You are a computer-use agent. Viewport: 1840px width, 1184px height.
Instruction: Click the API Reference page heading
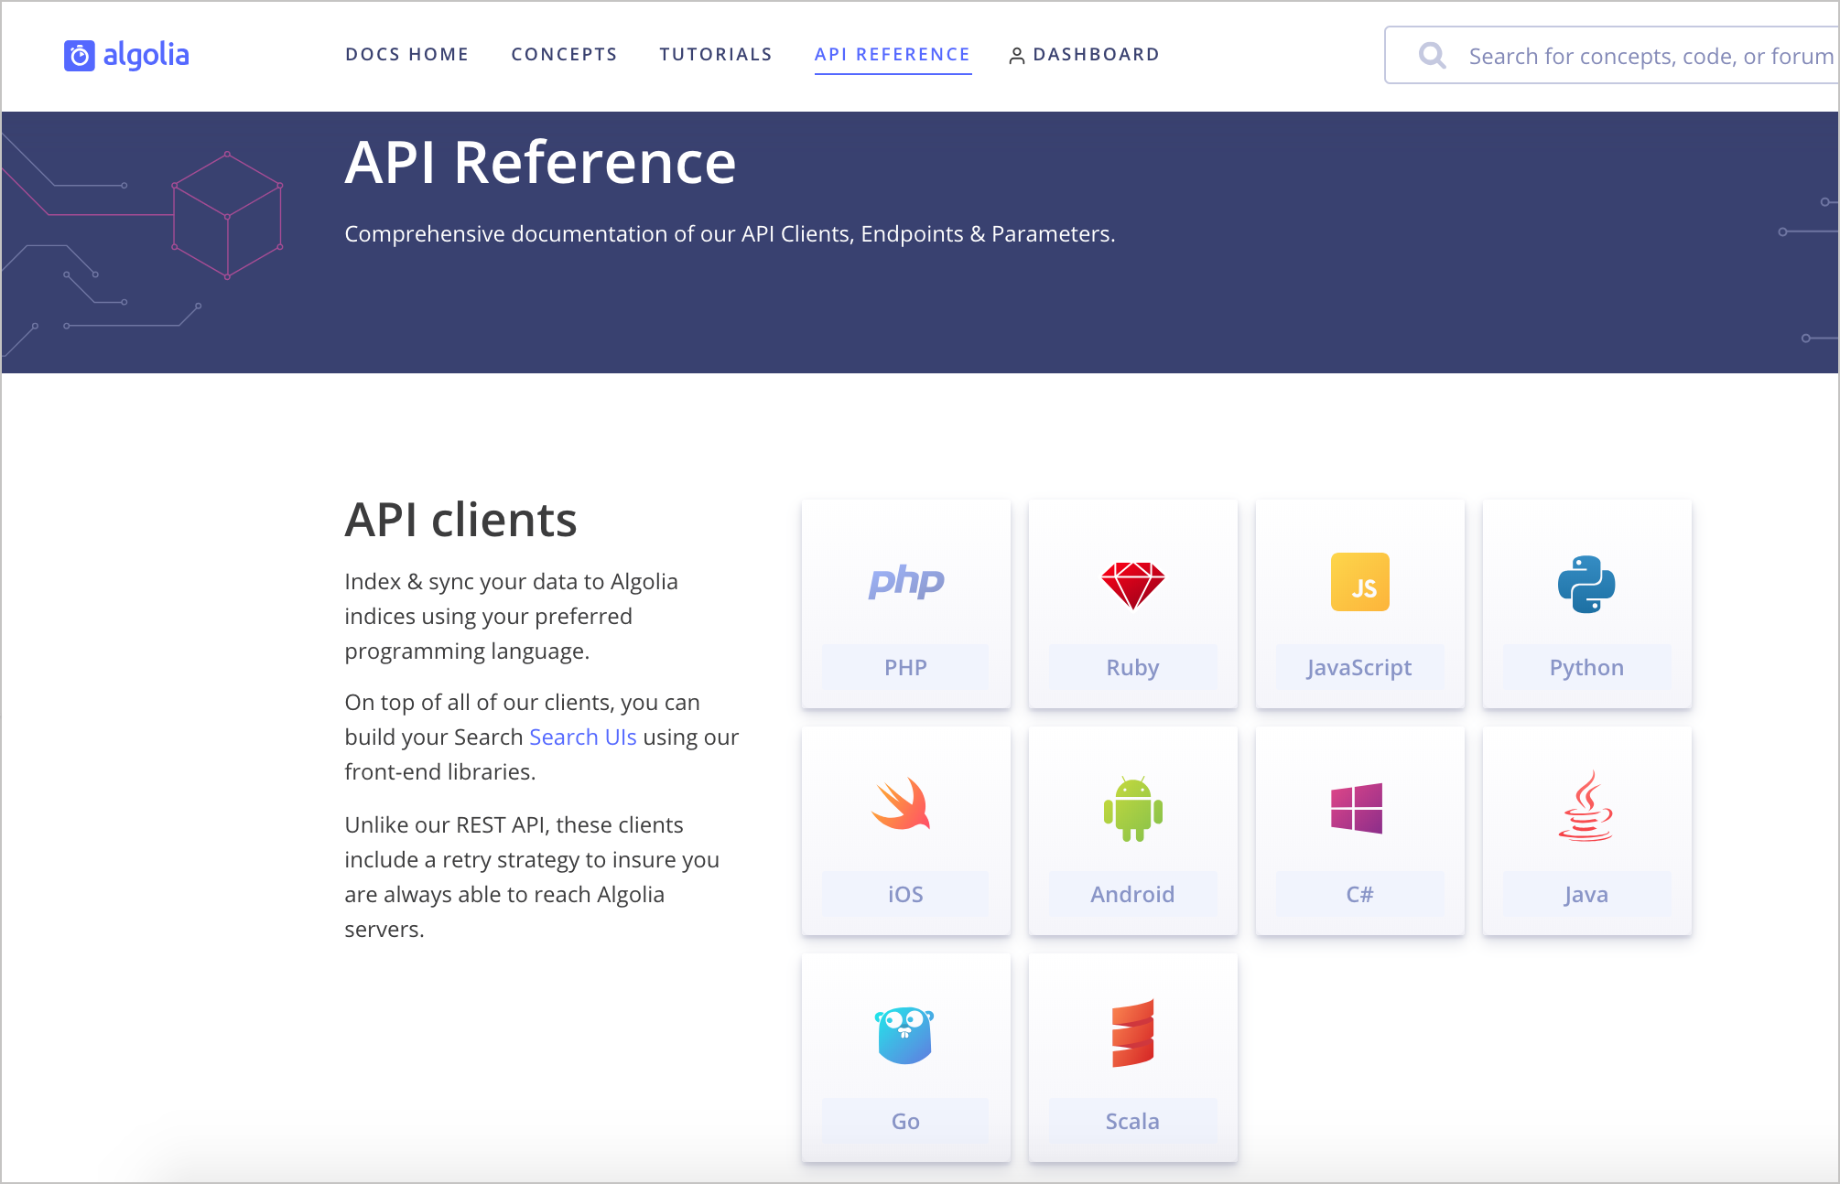(x=540, y=163)
